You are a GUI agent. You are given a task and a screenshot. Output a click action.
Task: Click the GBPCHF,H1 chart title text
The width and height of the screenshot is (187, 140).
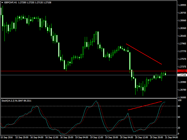pos(10,2)
